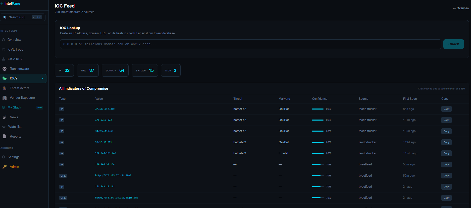Image resolution: width=471 pixels, height=208 pixels.
Task: Click the 1454d ago timestamp
Action: [x=410, y=153]
